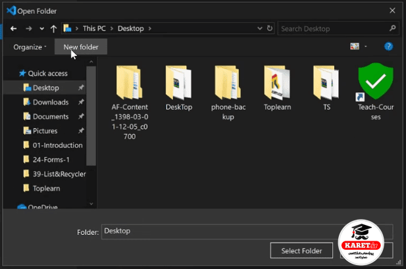Viewport: 406px width, 269px height.
Task: Change view with the view icon
Action: (355, 47)
